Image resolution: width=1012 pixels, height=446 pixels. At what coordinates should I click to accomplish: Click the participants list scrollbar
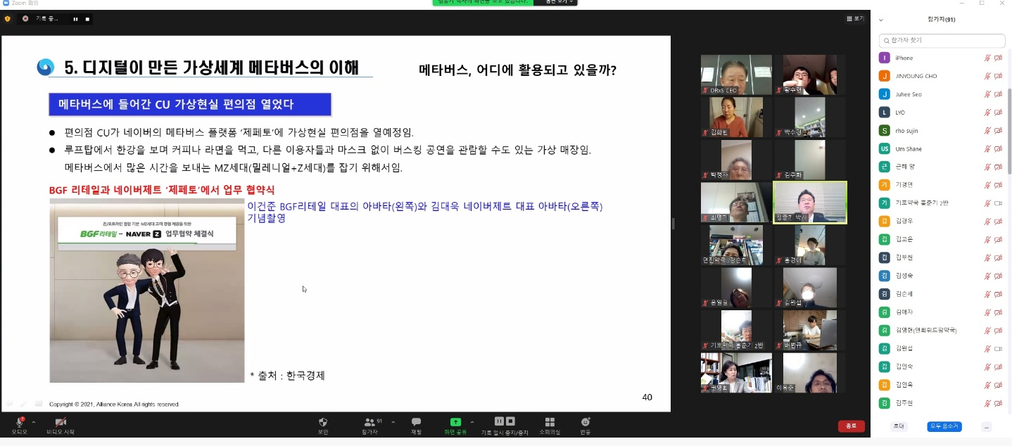pos(1008,130)
